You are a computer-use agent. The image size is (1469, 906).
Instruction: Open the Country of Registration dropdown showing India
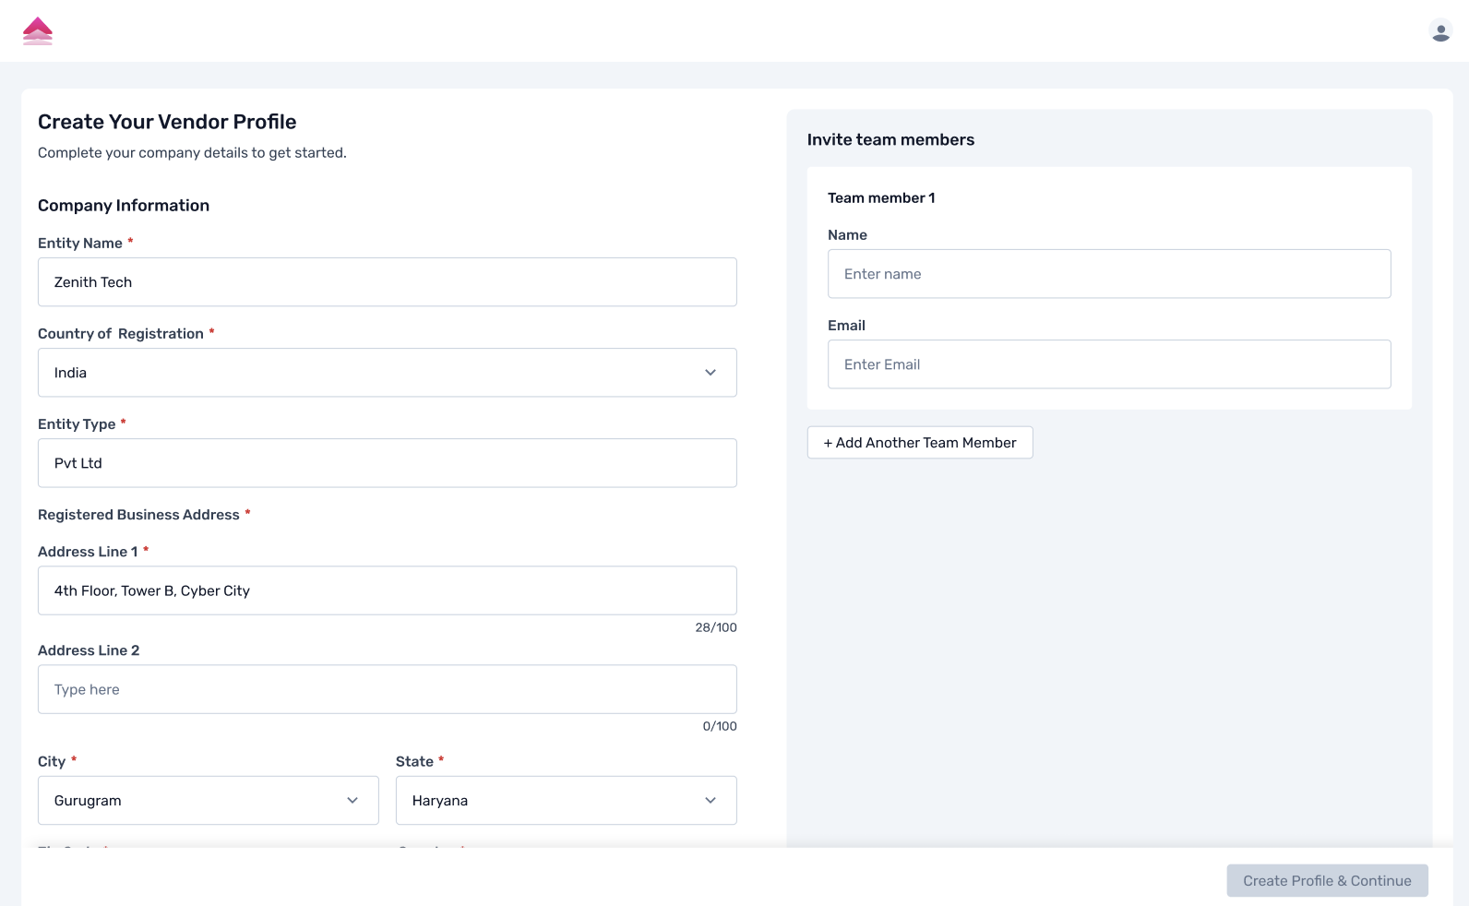coord(369,373)
